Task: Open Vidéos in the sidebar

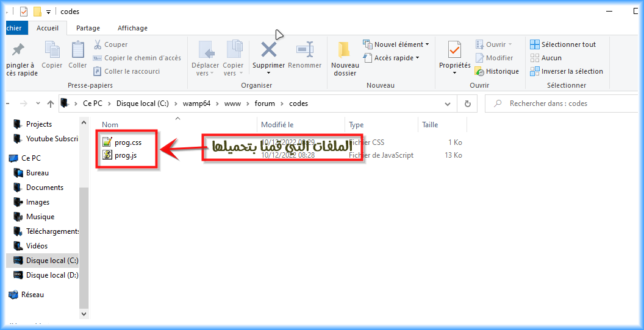Action: [x=31, y=246]
